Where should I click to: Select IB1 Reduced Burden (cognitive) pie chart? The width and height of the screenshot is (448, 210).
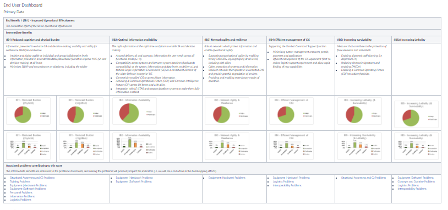(x=81, y=111)
